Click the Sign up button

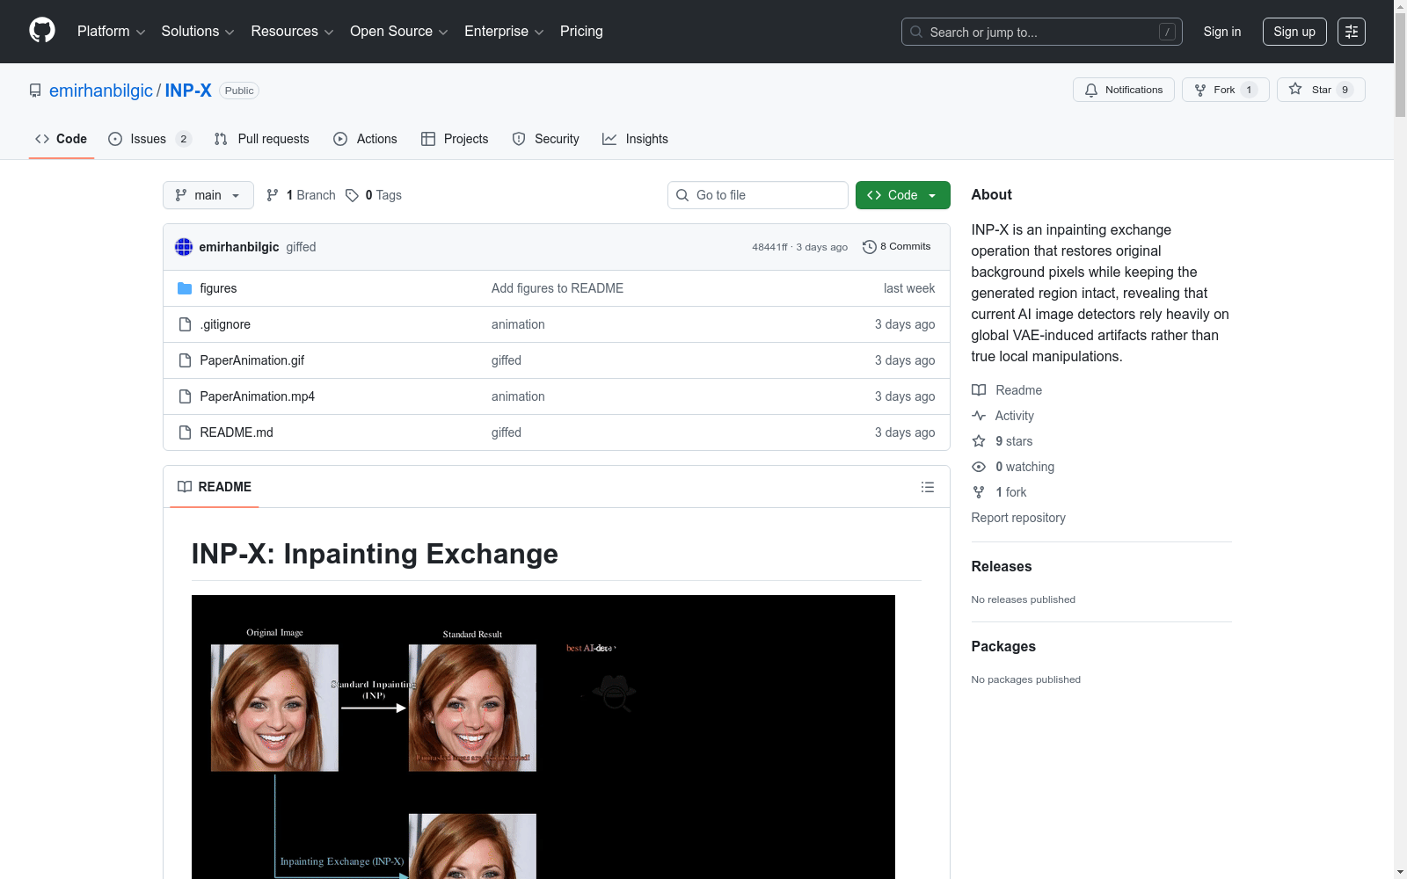[x=1294, y=32]
